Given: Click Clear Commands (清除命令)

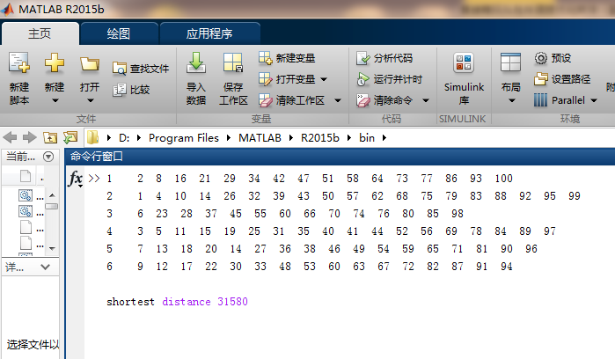Looking at the screenshot, I should click(384, 100).
